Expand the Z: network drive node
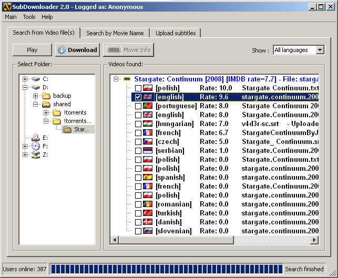Viewport: 338px width, 278px height. pyautogui.click(x=25, y=155)
